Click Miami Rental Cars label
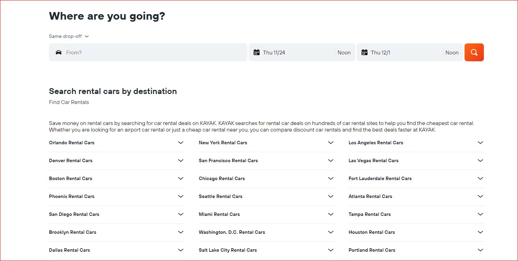 (219, 214)
